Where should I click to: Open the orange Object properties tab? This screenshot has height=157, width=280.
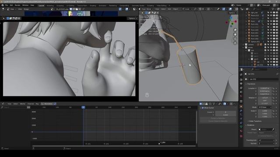(x=241, y=106)
